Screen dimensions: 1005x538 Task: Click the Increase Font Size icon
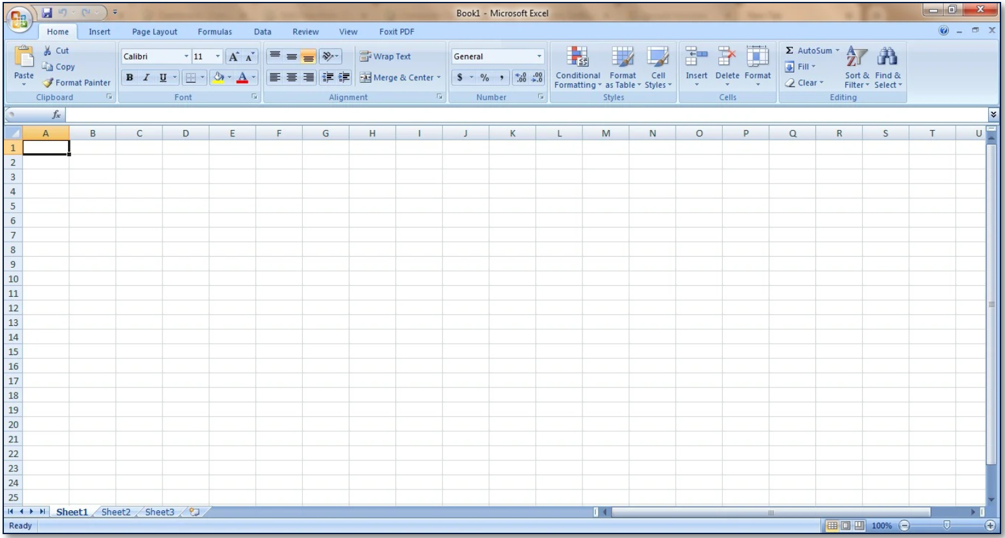tap(234, 57)
